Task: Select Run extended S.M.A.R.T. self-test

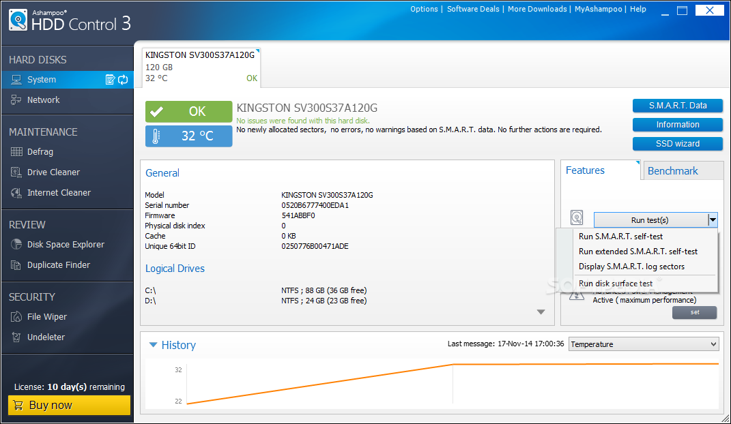Action: click(x=638, y=252)
